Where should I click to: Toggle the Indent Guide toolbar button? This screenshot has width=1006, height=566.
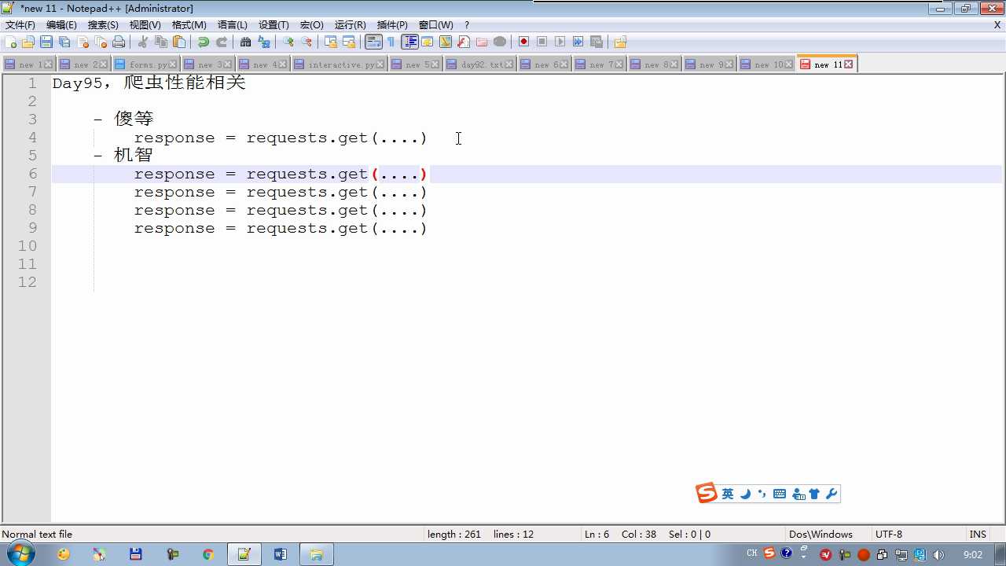pyautogui.click(x=409, y=42)
